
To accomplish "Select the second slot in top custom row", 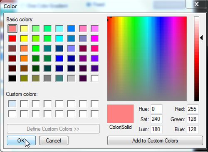I will [24, 104].
